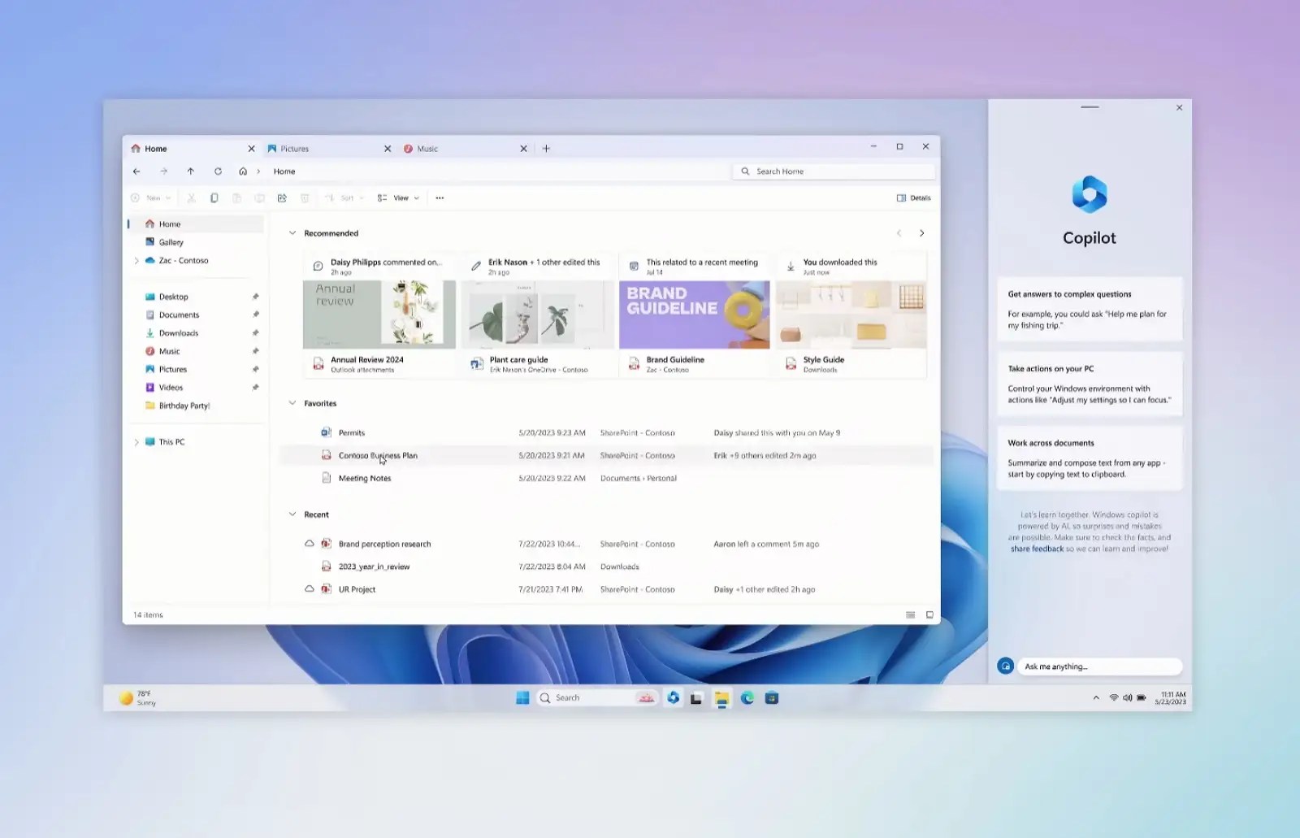Screen dimensions: 1300x838
Task: Select the Cut icon in the toolbar
Action: coord(190,198)
